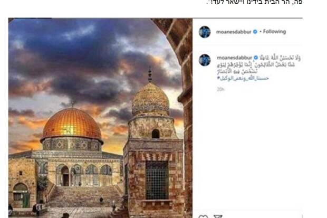
Task: Click the verified badge in the caption line
Action: pos(256,58)
